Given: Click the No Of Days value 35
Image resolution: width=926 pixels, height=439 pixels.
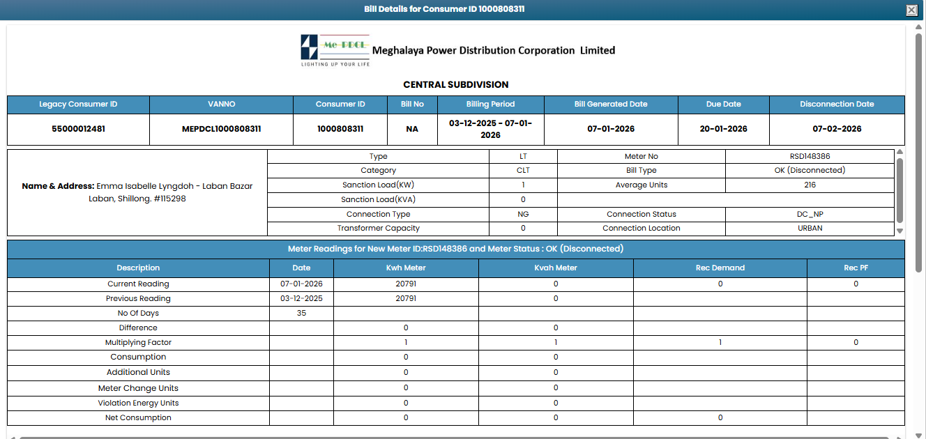Looking at the screenshot, I should pyautogui.click(x=301, y=314).
